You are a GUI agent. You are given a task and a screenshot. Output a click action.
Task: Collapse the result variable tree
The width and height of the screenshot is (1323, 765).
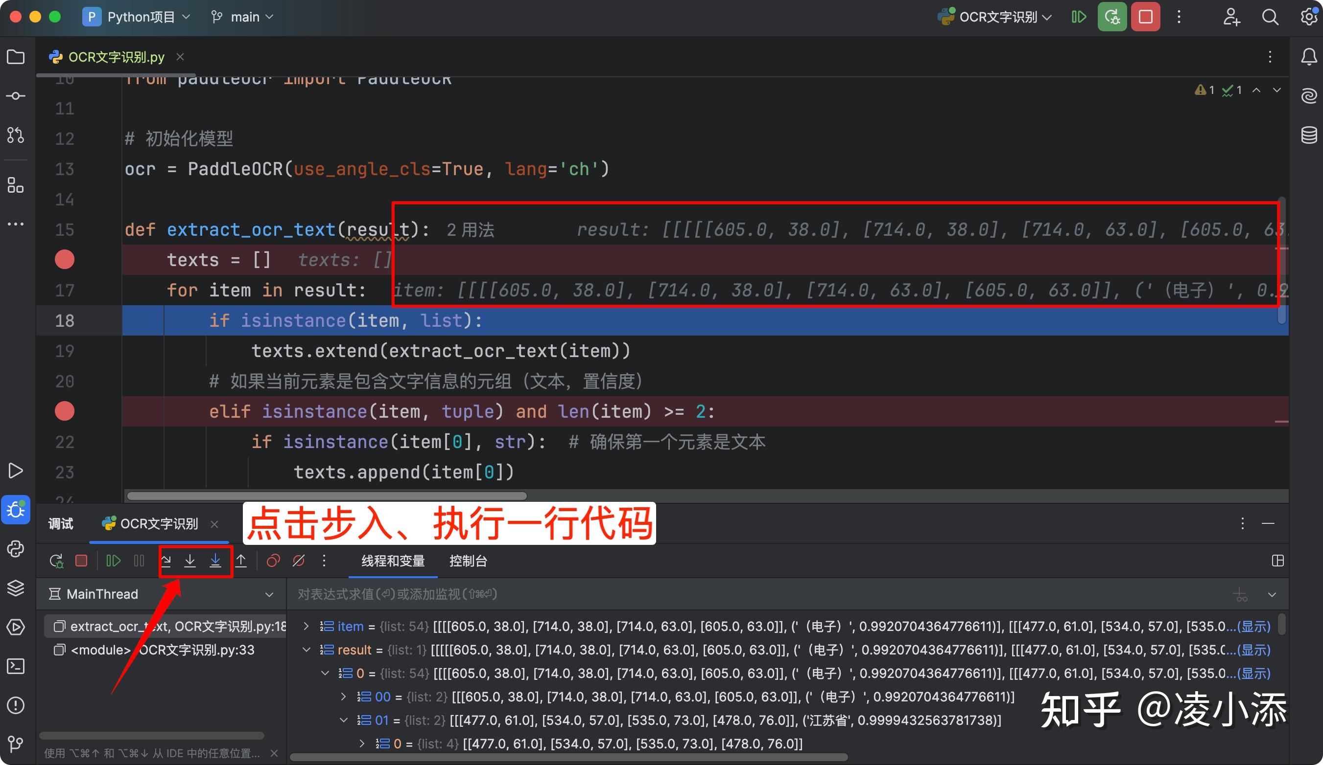pos(307,650)
